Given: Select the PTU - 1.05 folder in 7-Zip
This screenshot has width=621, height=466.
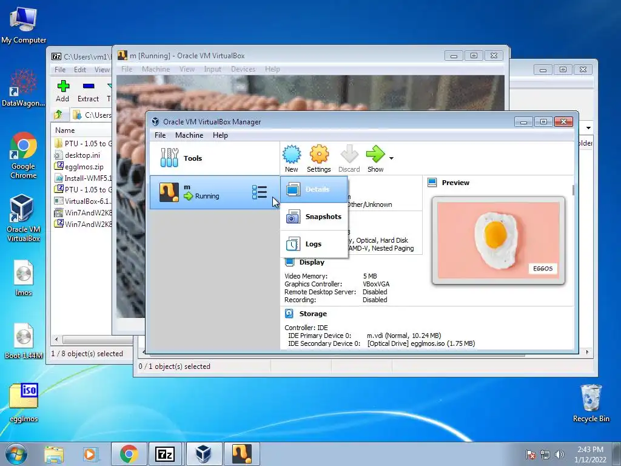Looking at the screenshot, I should pyautogui.click(x=82, y=143).
